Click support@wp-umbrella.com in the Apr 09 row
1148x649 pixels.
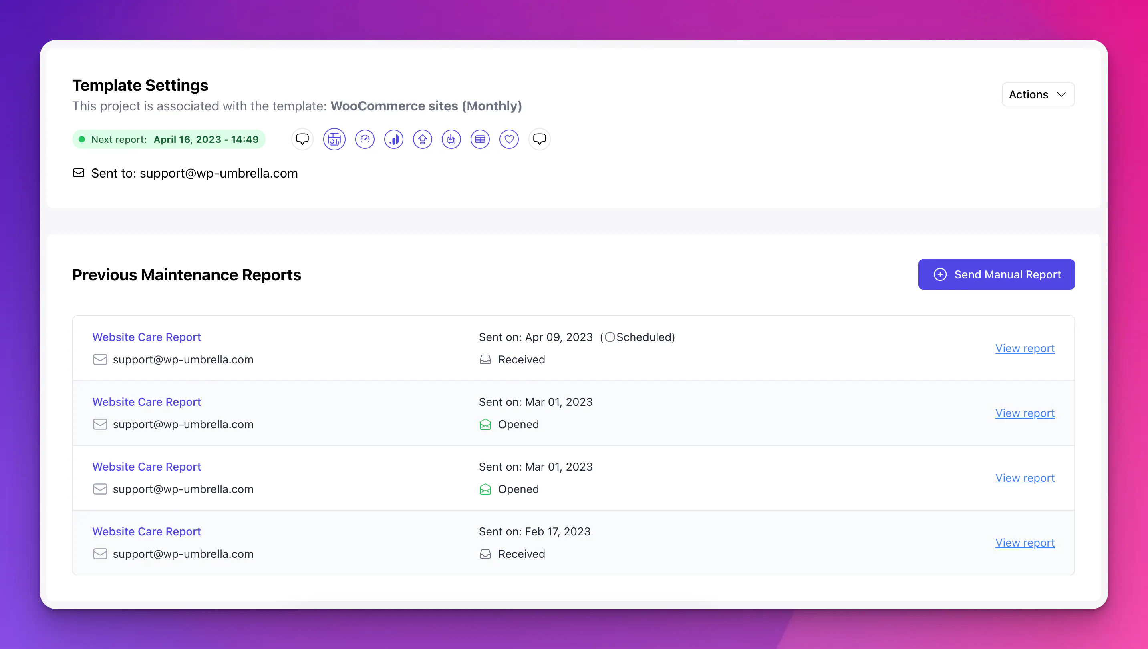(183, 359)
